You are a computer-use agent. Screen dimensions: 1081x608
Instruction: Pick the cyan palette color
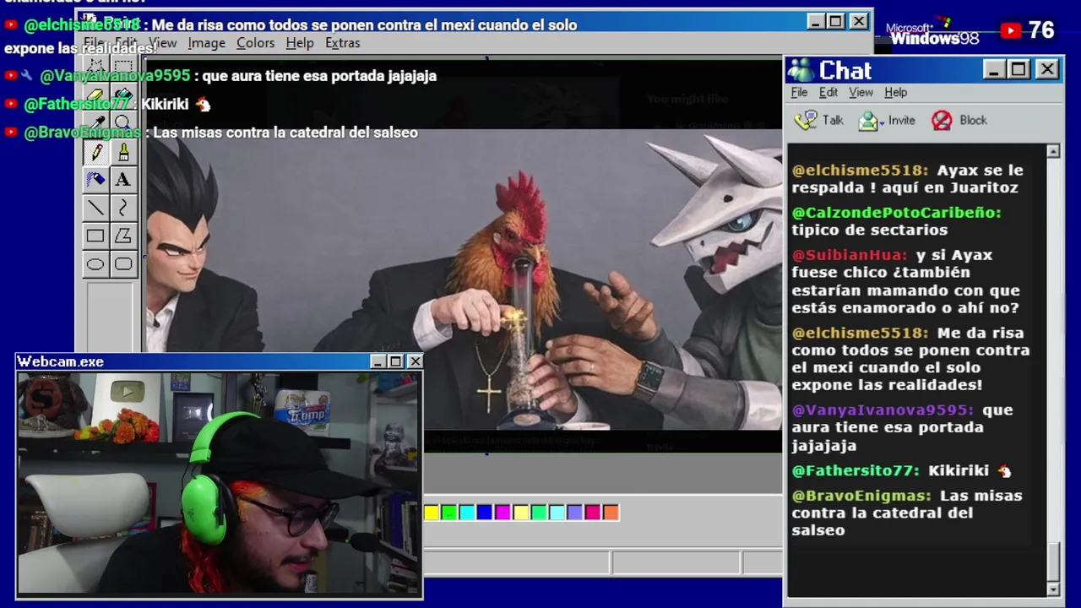click(x=466, y=513)
